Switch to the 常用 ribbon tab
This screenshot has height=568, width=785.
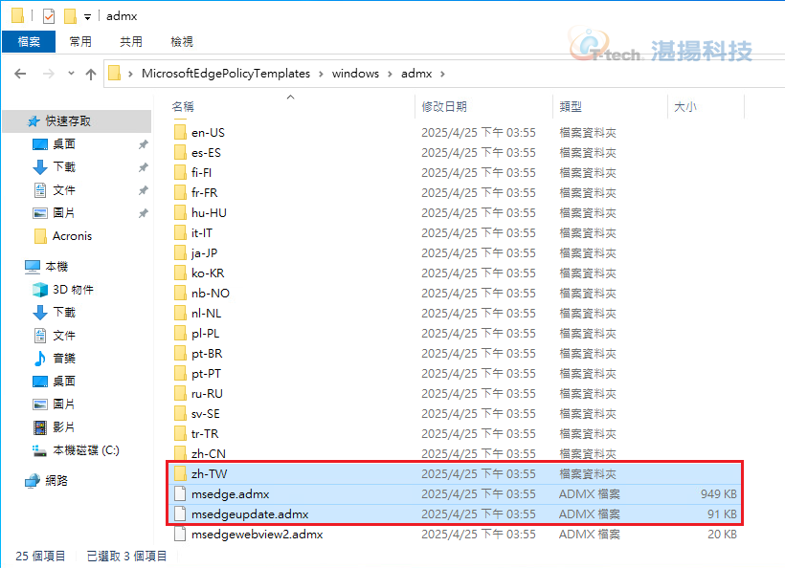(80, 41)
